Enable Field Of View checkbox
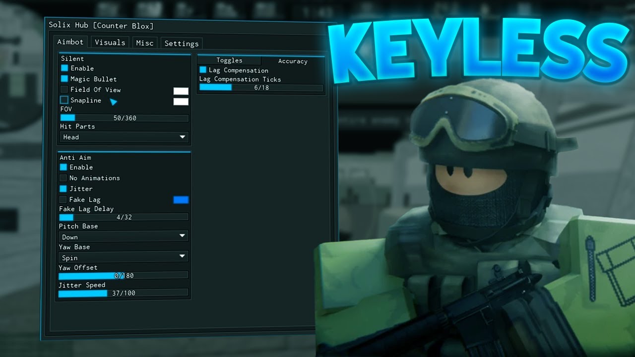The width and height of the screenshot is (635, 357). click(x=64, y=89)
